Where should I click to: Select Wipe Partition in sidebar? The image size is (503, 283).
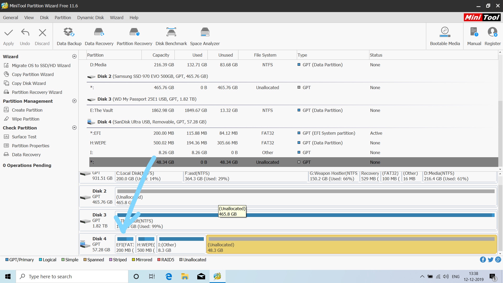21,119
